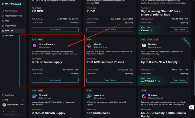195x118 pixels.
Task: Click Use tag on Newton card
Action: 156,40
